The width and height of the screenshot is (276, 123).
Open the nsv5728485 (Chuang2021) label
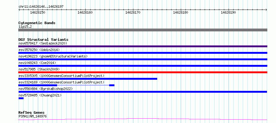click(40, 95)
